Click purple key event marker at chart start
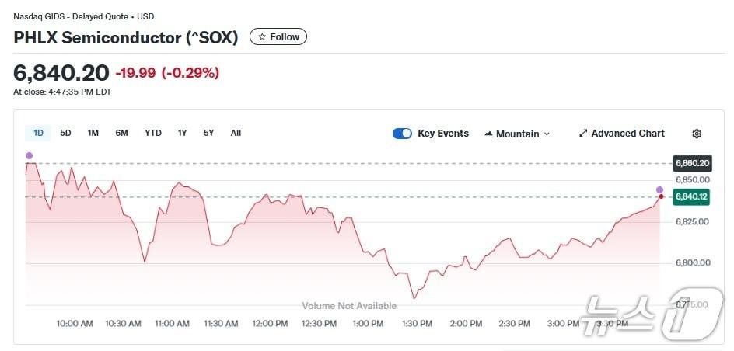This screenshot has width=734, height=351. (30, 156)
